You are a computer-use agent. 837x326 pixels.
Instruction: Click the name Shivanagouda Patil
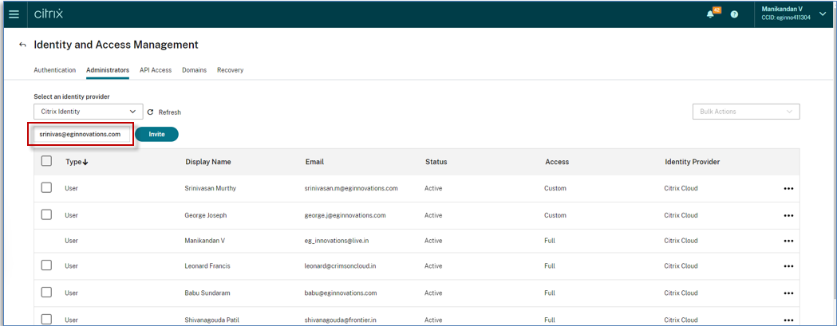coord(212,320)
